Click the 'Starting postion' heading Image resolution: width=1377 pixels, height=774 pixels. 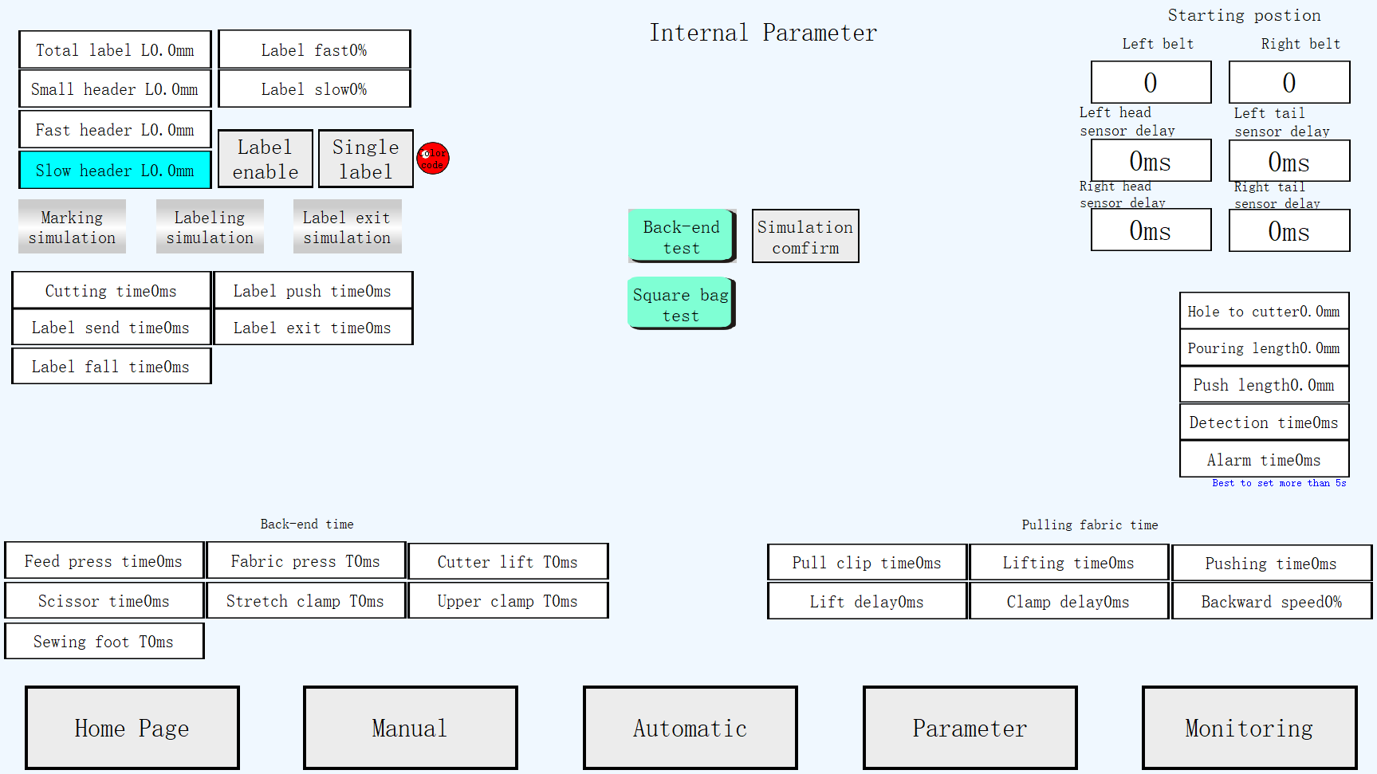click(1244, 15)
